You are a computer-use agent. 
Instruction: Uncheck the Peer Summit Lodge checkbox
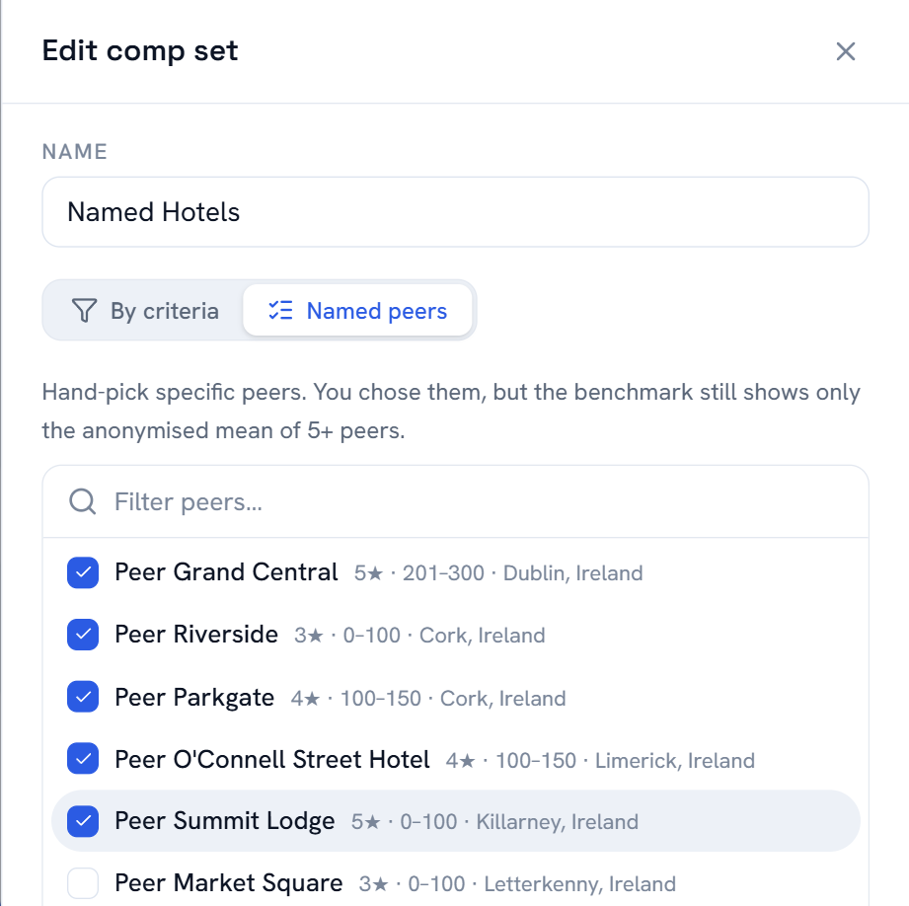pos(83,821)
